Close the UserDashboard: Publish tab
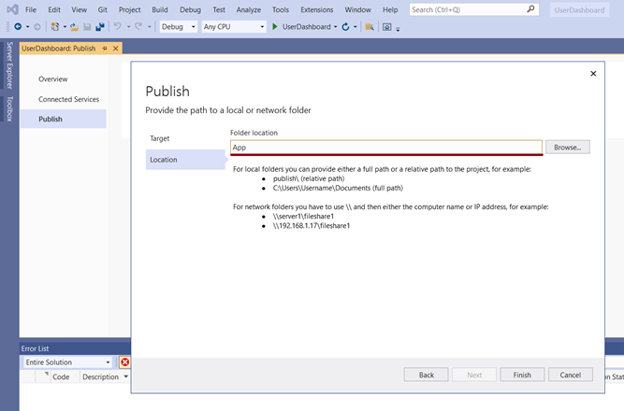 [115, 48]
